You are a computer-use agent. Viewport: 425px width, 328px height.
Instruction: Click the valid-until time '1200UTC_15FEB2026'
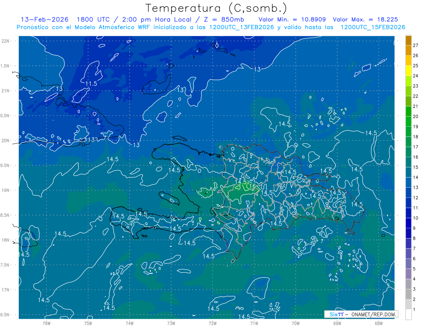tap(373, 27)
